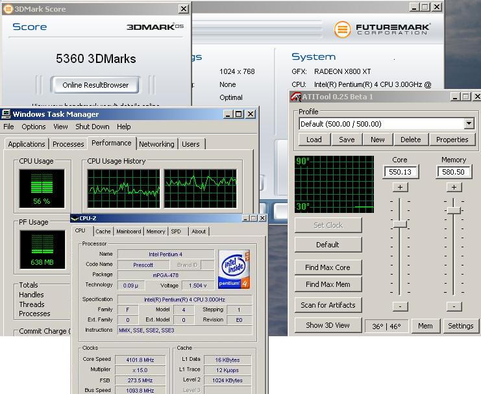This screenshot has width=481, height=394.
Task: Click New profile button in ATITool
Action: tap(378, 140)
